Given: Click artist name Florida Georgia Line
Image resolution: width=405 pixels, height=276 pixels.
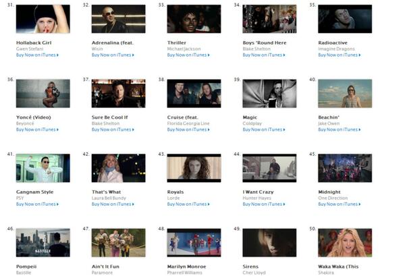Looking at the screenshot, I should click(x=188, y=123).
